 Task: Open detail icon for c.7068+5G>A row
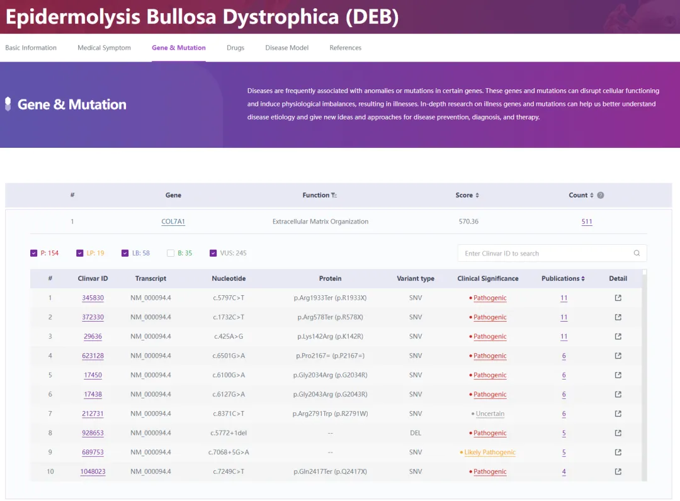coord(618,452)
